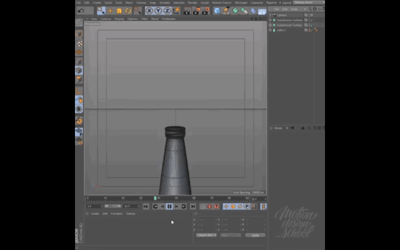Expand the Lathe.1 object in the hierarchy
This screenshot has height=250, width=400.
click(x=271, y=29)
